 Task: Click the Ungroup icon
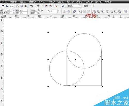[x=85, y=11]
